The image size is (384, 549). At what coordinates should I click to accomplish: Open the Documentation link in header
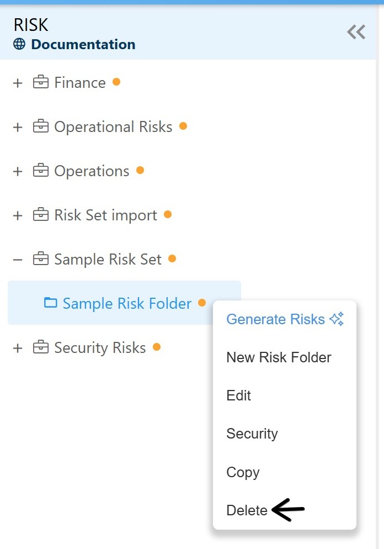(x=83, y=44)
